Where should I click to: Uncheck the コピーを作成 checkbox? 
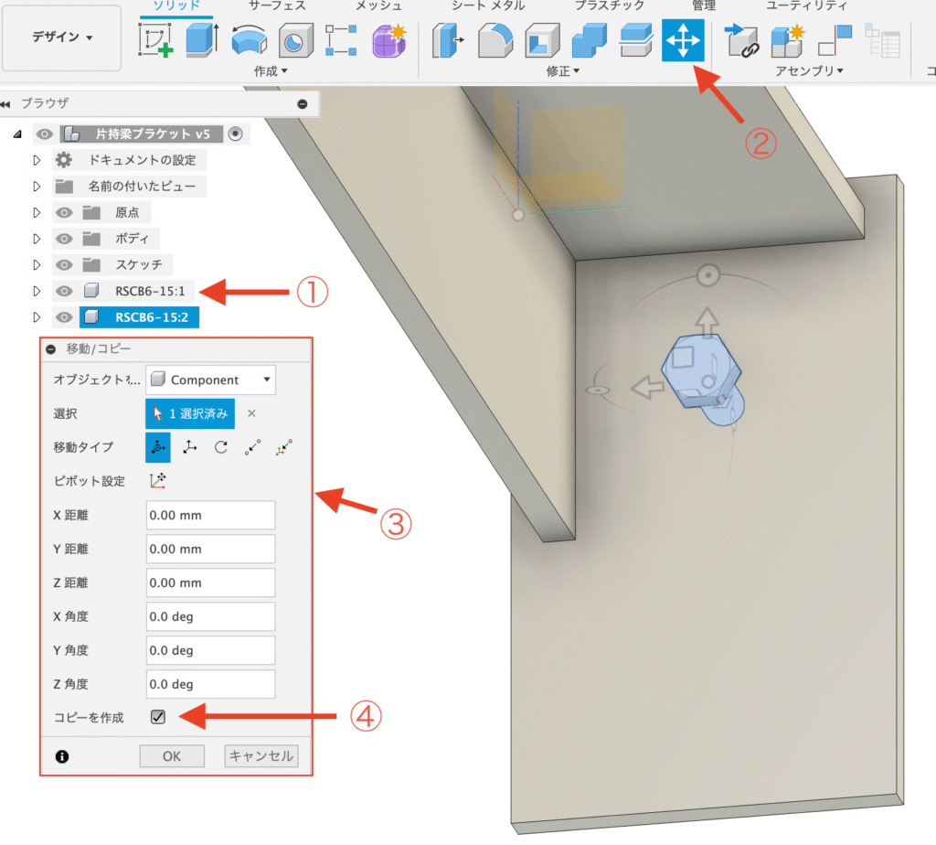[158, 717]
